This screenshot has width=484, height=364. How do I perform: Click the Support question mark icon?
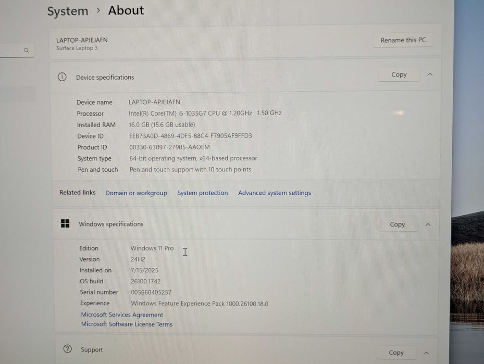click(x=67, y=349)
